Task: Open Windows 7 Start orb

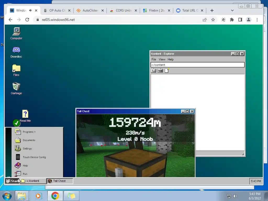Action: point(7,196)
